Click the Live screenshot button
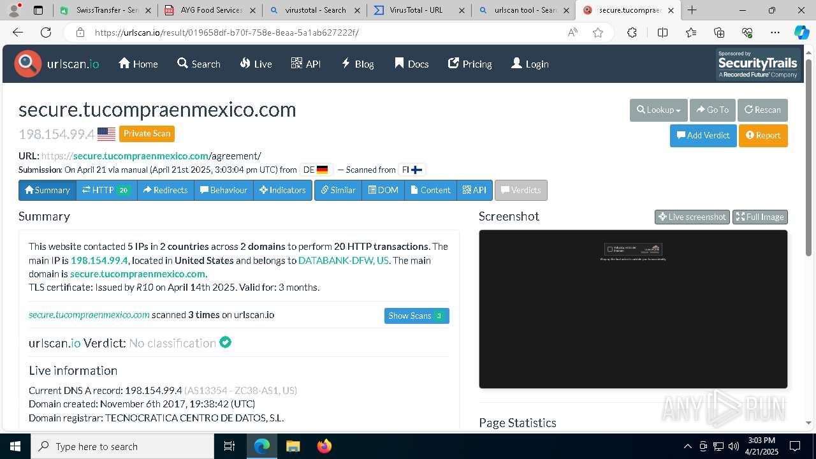This screenshot has width=816, height=459. 692,217
